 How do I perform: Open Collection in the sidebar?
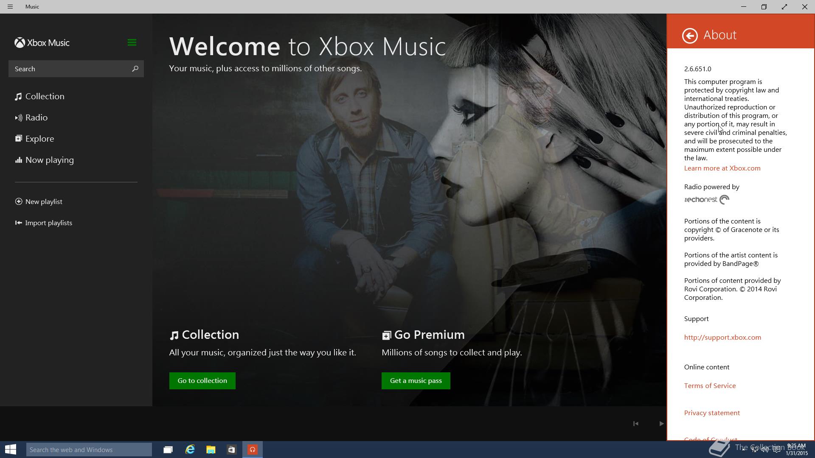(x=40, y=96)
